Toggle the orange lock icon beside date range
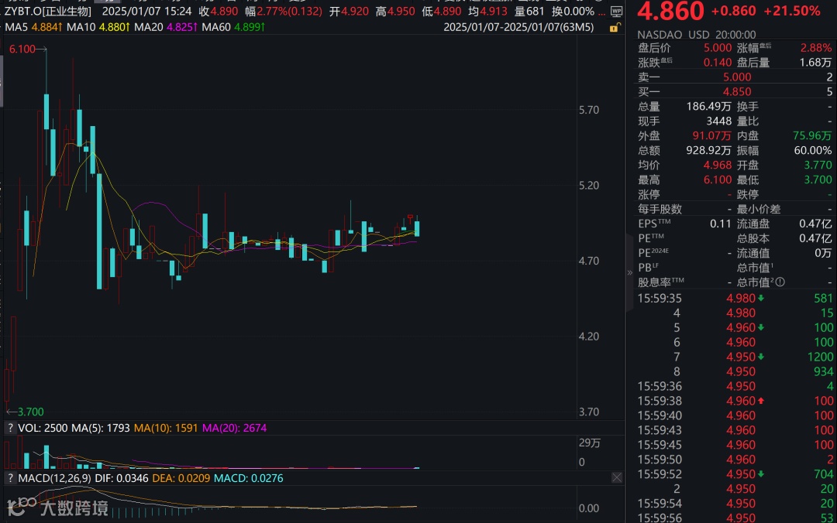Image resolution: width=837 pixels, height=523 pixels. (x=615, y=28)
